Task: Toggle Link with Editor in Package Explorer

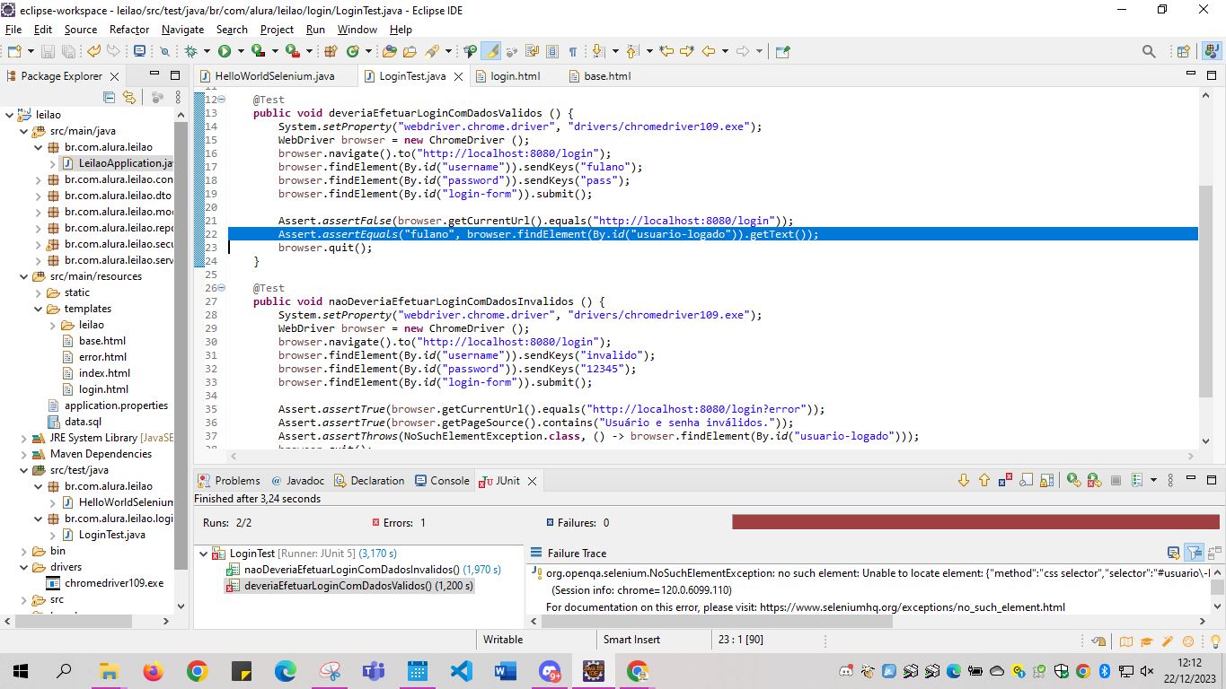Action: coord(129,98)
